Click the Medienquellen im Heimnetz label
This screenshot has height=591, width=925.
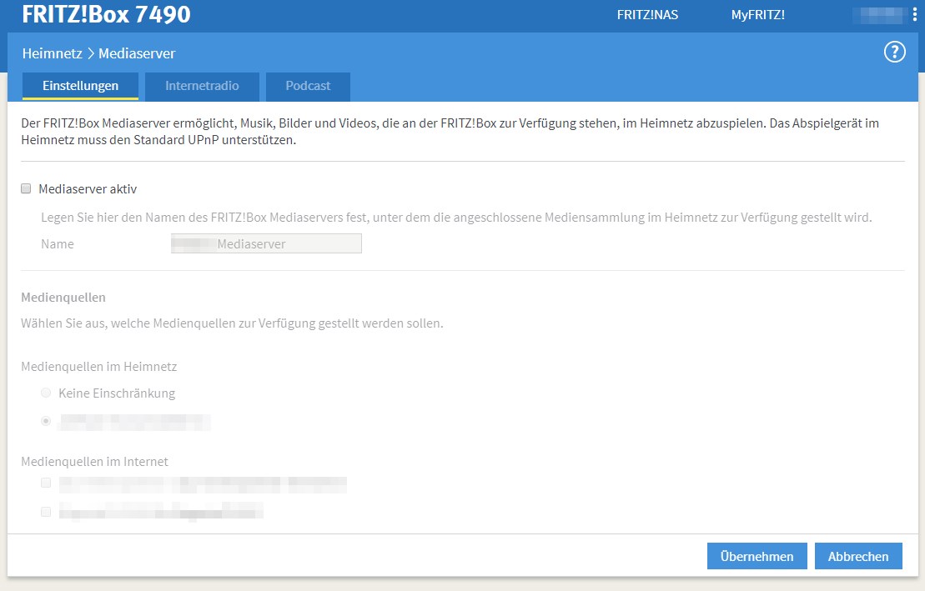[99, 366]
